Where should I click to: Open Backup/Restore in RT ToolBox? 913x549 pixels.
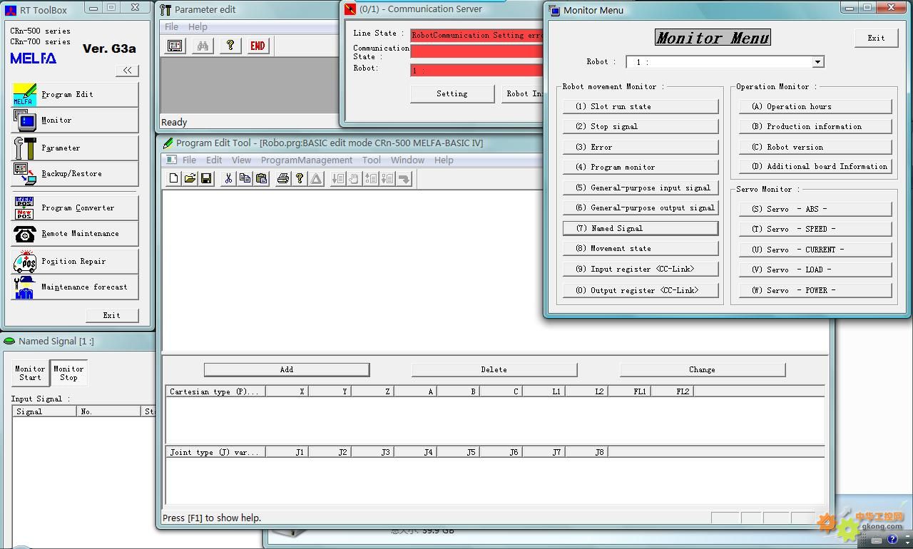coord(74,173)
